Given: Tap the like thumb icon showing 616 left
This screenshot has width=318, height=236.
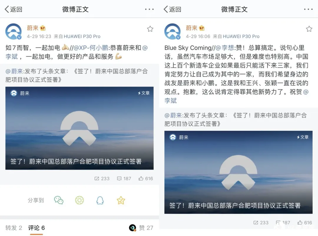Looking at the screenshot, I should tap(141, 178).
